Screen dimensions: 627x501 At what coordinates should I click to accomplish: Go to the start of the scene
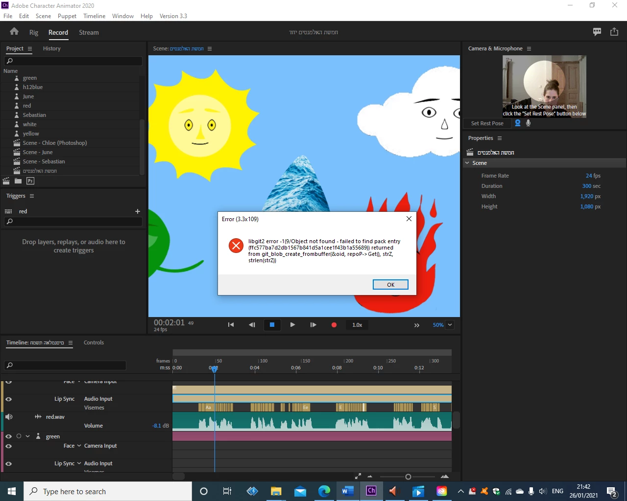click(231, 325)
